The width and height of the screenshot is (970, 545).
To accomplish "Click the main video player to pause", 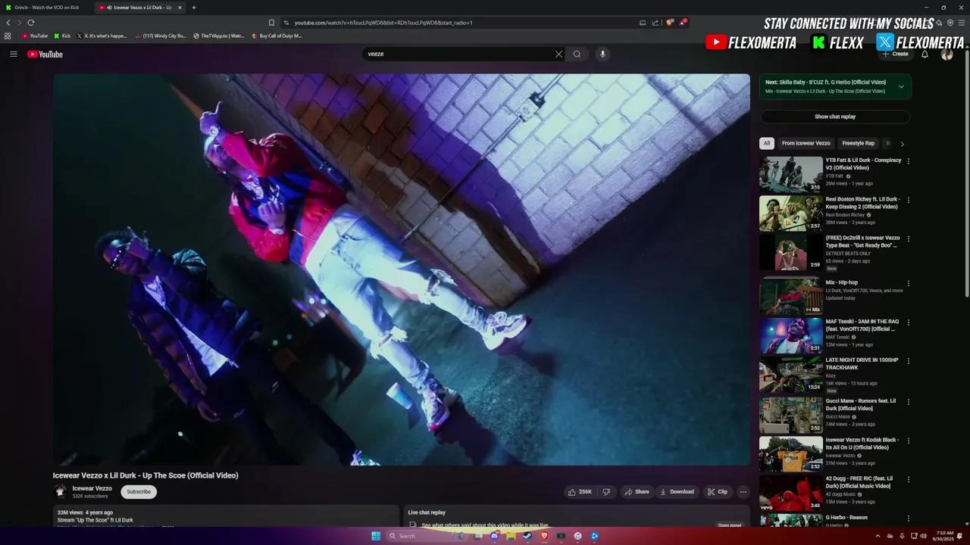I will click(402, 269).
